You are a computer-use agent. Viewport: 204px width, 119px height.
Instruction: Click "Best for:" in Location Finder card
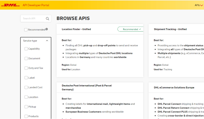coord(67,40)
